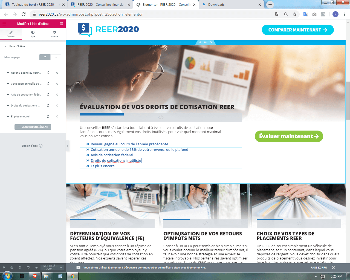This screenshot has height=280, width=350.
Task: Duplicate the Et plus encore ! item
Action: [48, 117]
